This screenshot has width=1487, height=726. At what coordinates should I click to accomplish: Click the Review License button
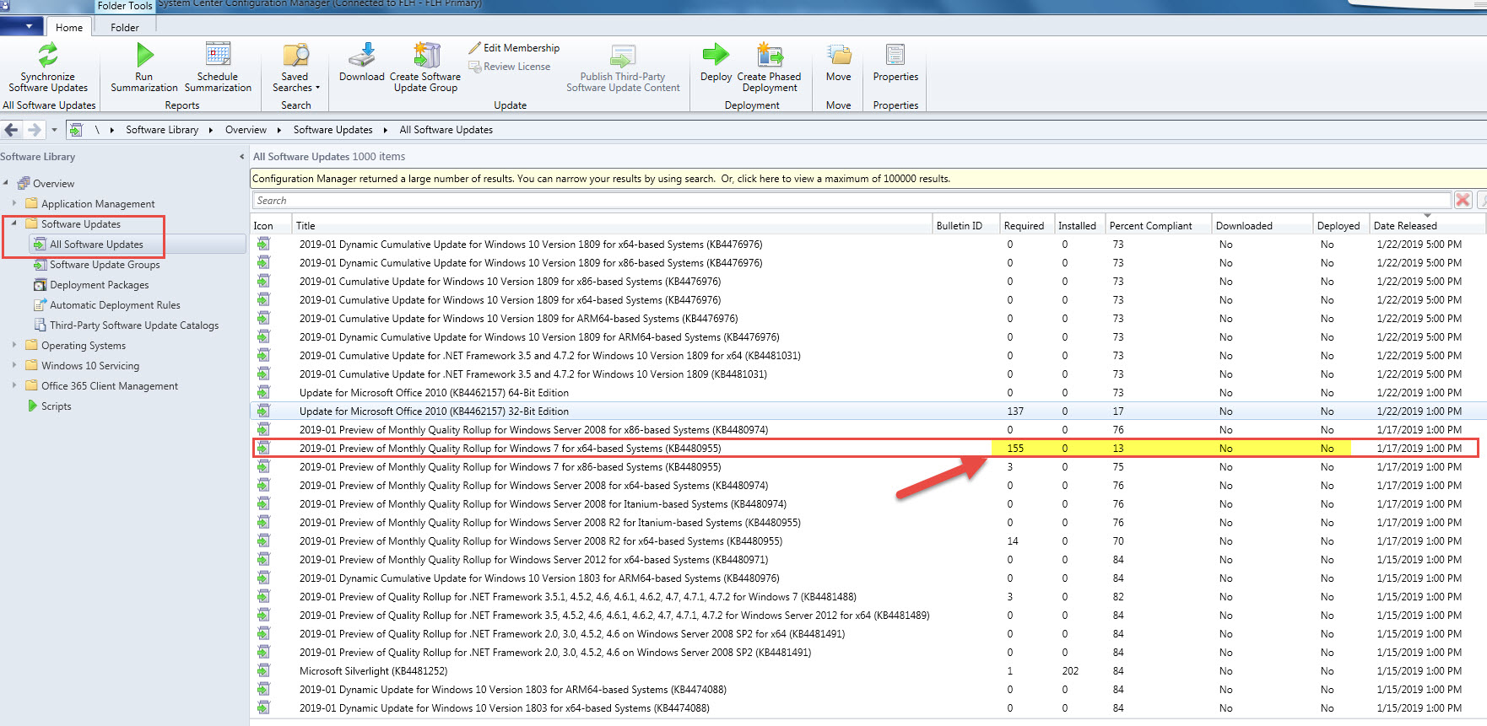tap(510, 67)
